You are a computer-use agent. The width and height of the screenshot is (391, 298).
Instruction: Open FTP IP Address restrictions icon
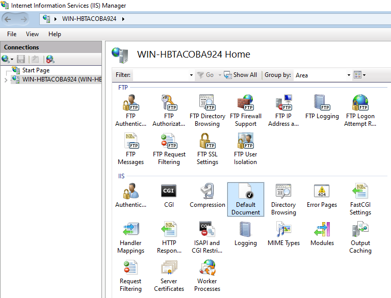point(283,111)
